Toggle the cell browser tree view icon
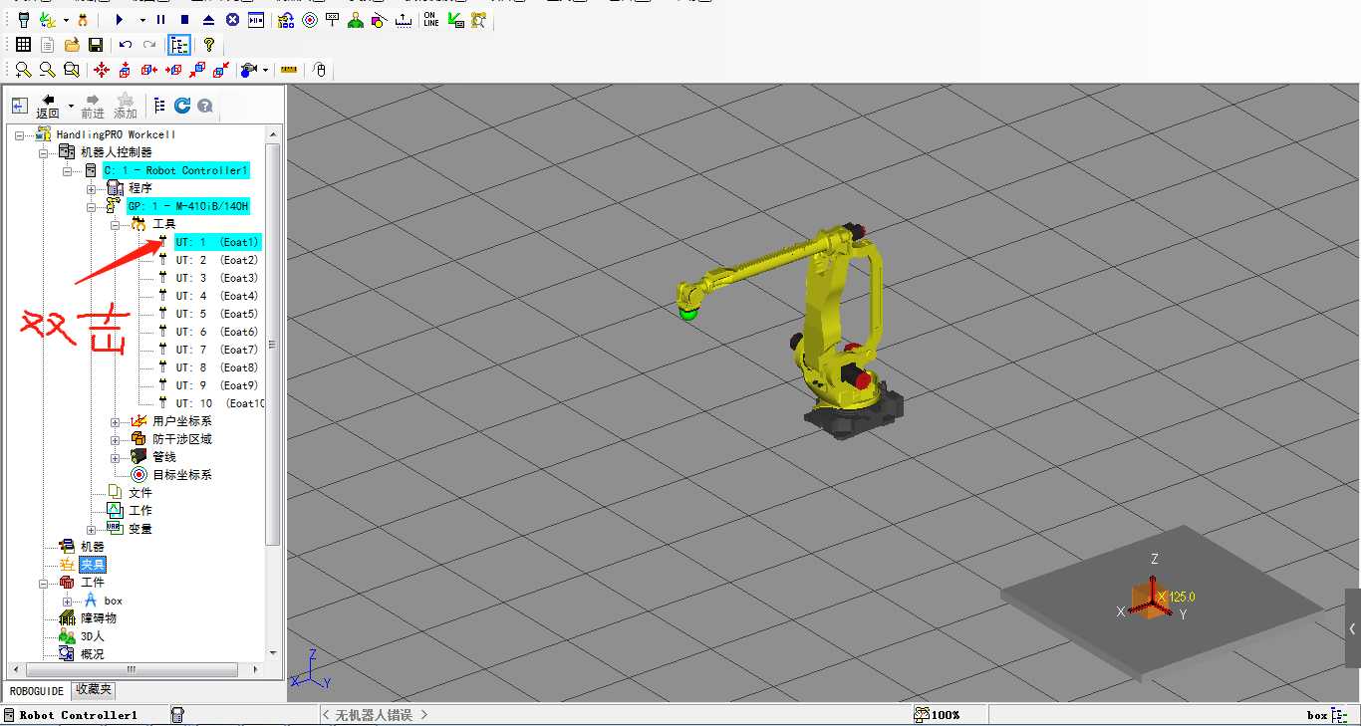 click(179, 44)
